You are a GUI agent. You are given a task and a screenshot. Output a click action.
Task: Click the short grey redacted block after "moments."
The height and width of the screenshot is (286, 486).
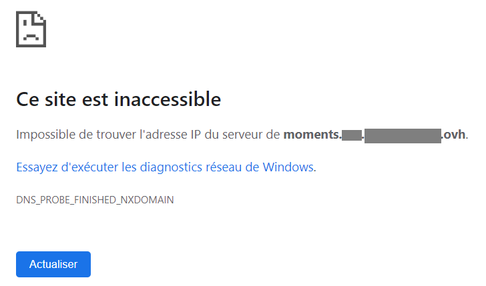coord(351,135)
